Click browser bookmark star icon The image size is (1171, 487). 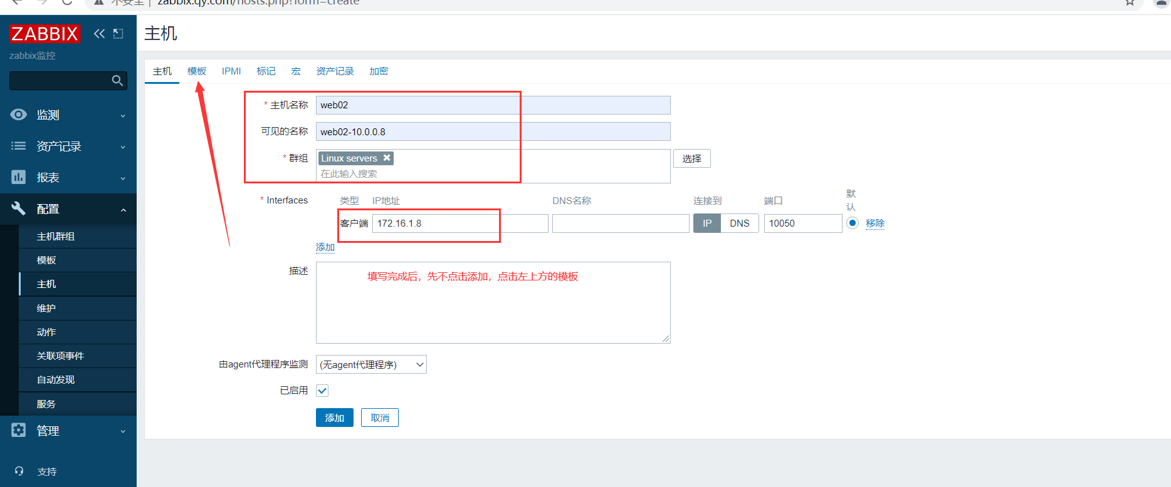[x=1130, y=3]
